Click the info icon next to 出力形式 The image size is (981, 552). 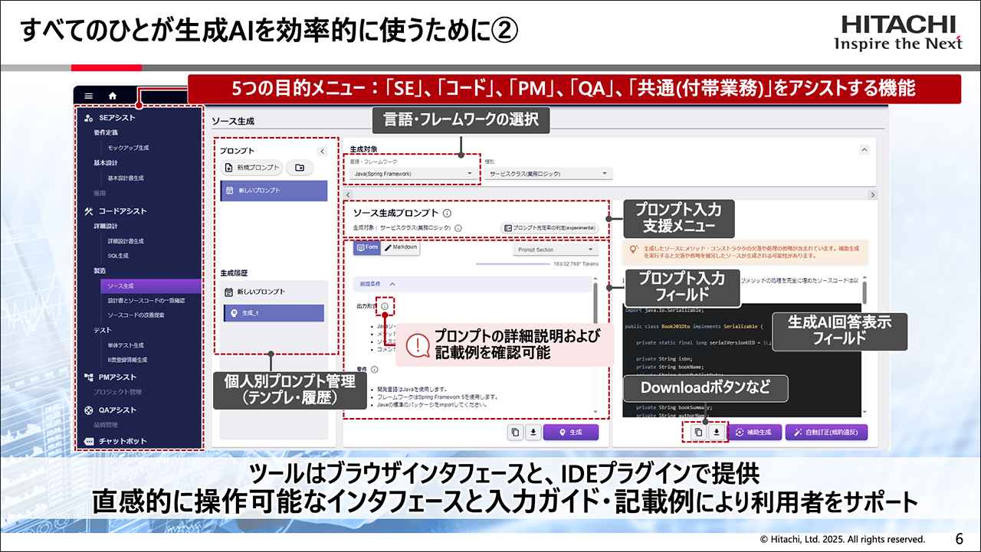[x=385, y=306]
